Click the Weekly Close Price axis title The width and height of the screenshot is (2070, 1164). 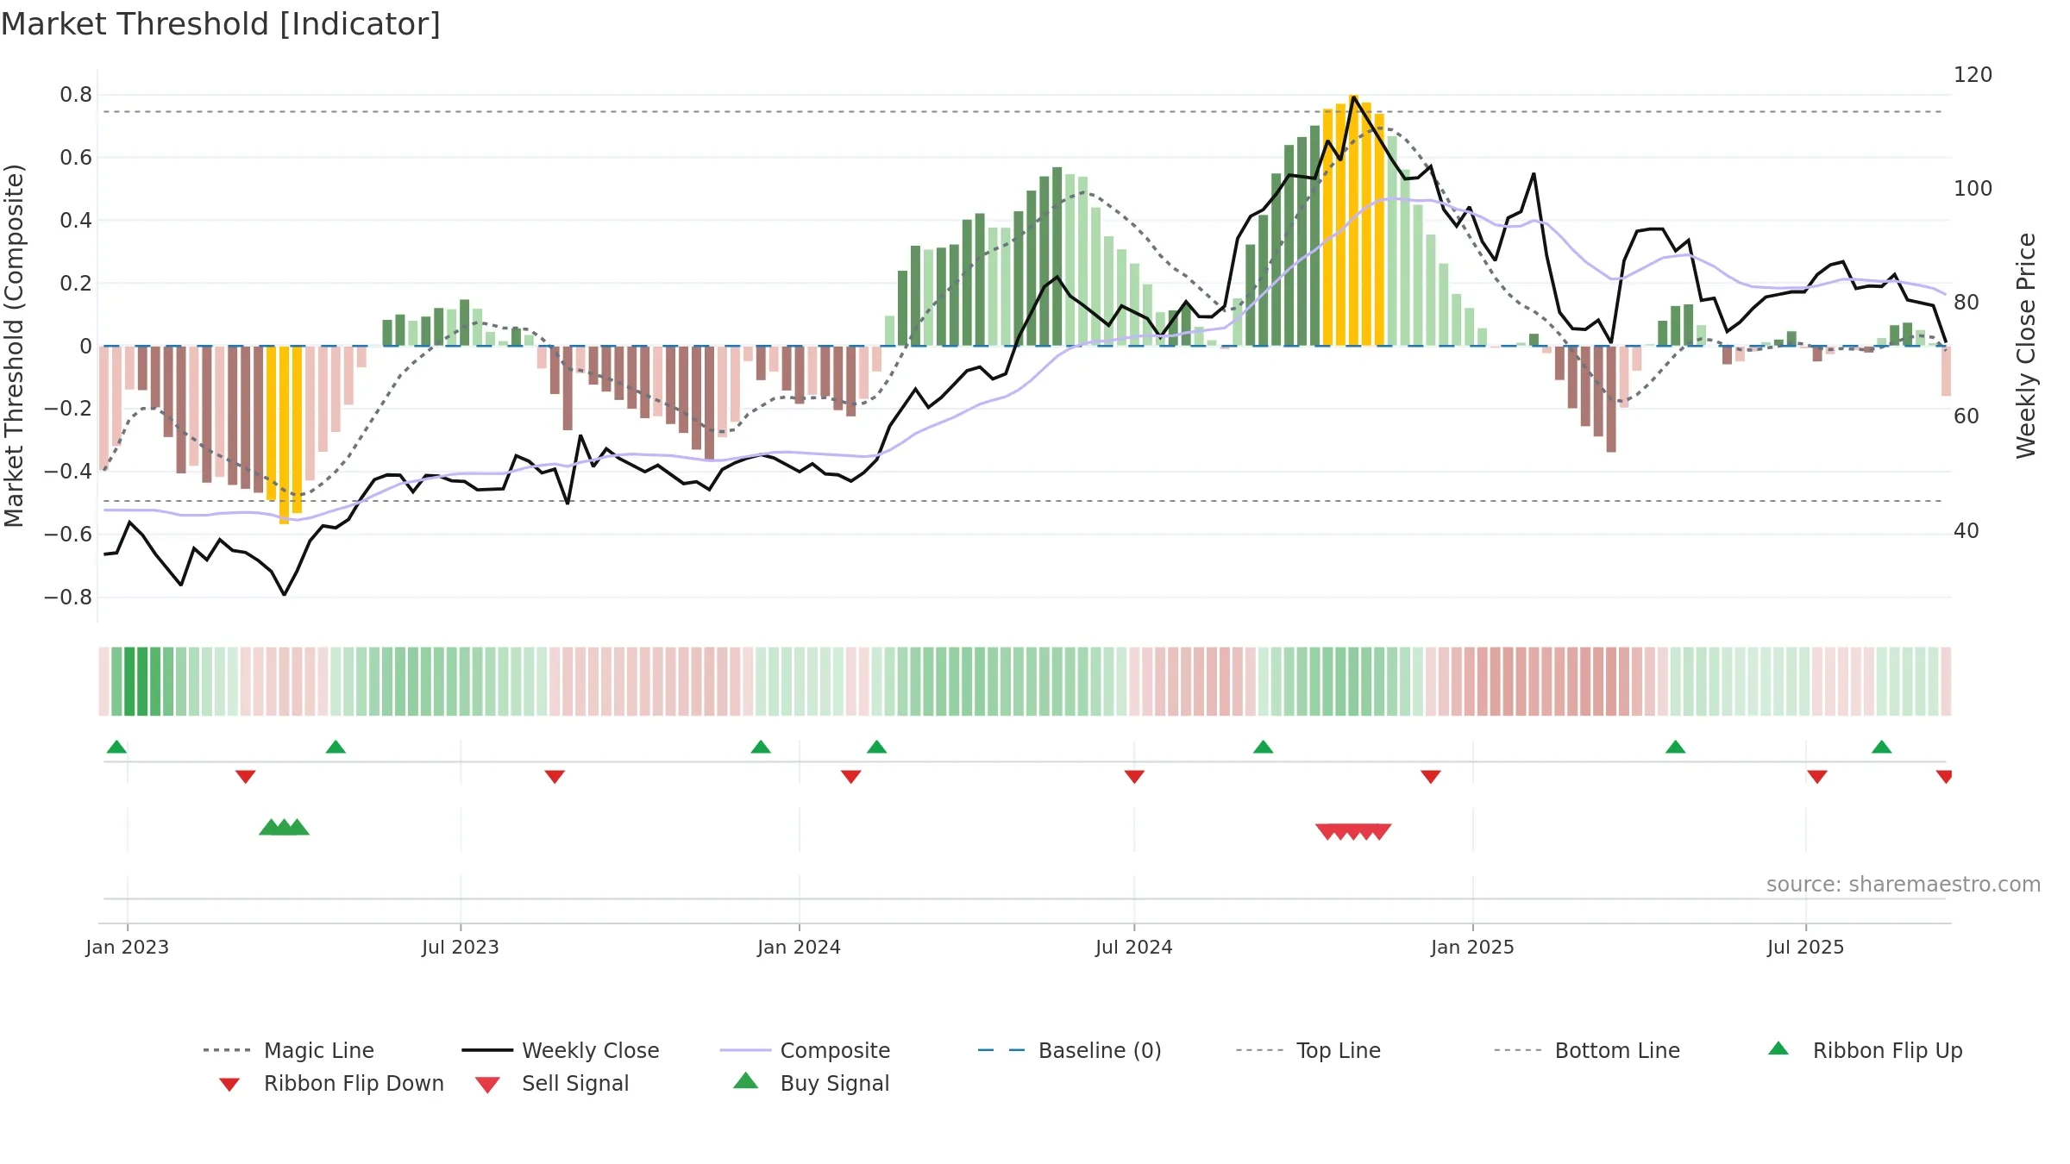click(x=2026, y=346)
